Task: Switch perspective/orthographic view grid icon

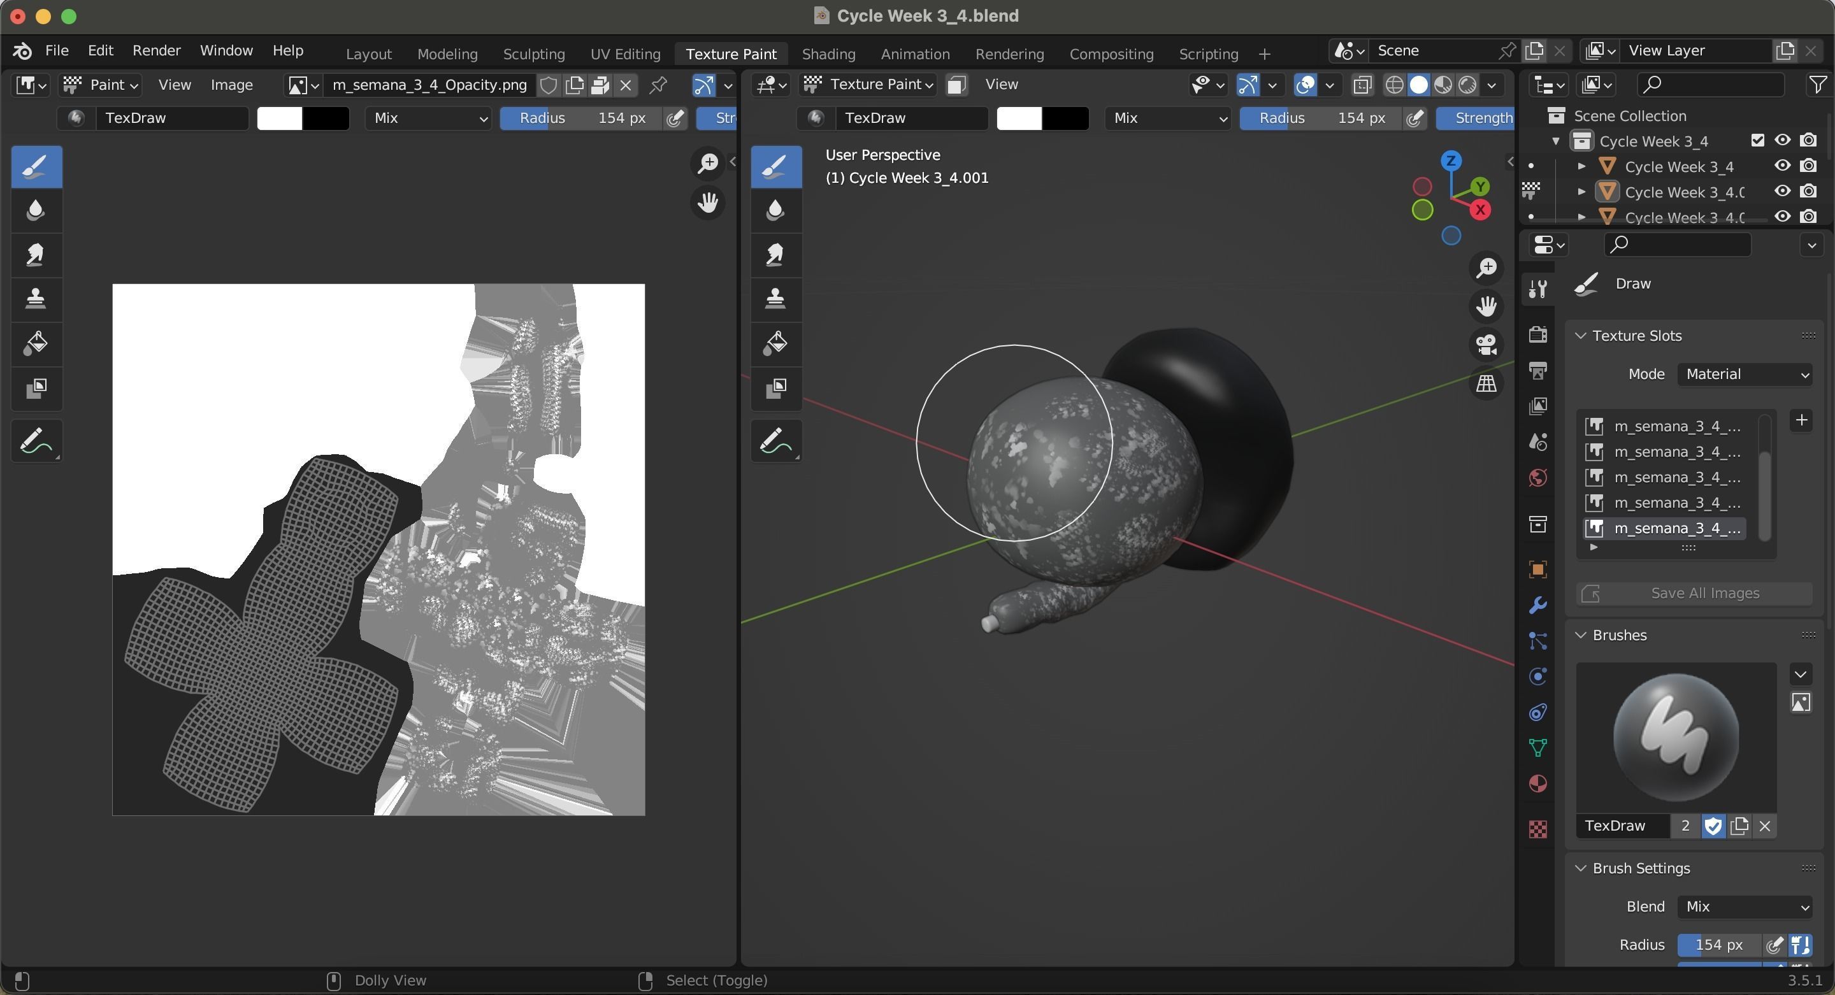Action: [1486, 383]
